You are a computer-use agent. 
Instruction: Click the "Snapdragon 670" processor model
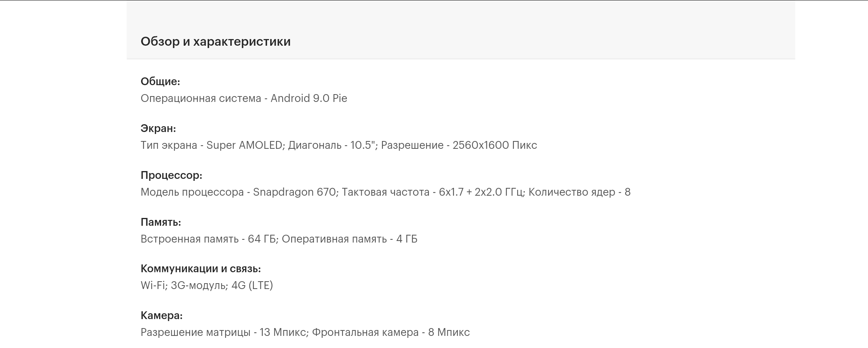[294, 192]
